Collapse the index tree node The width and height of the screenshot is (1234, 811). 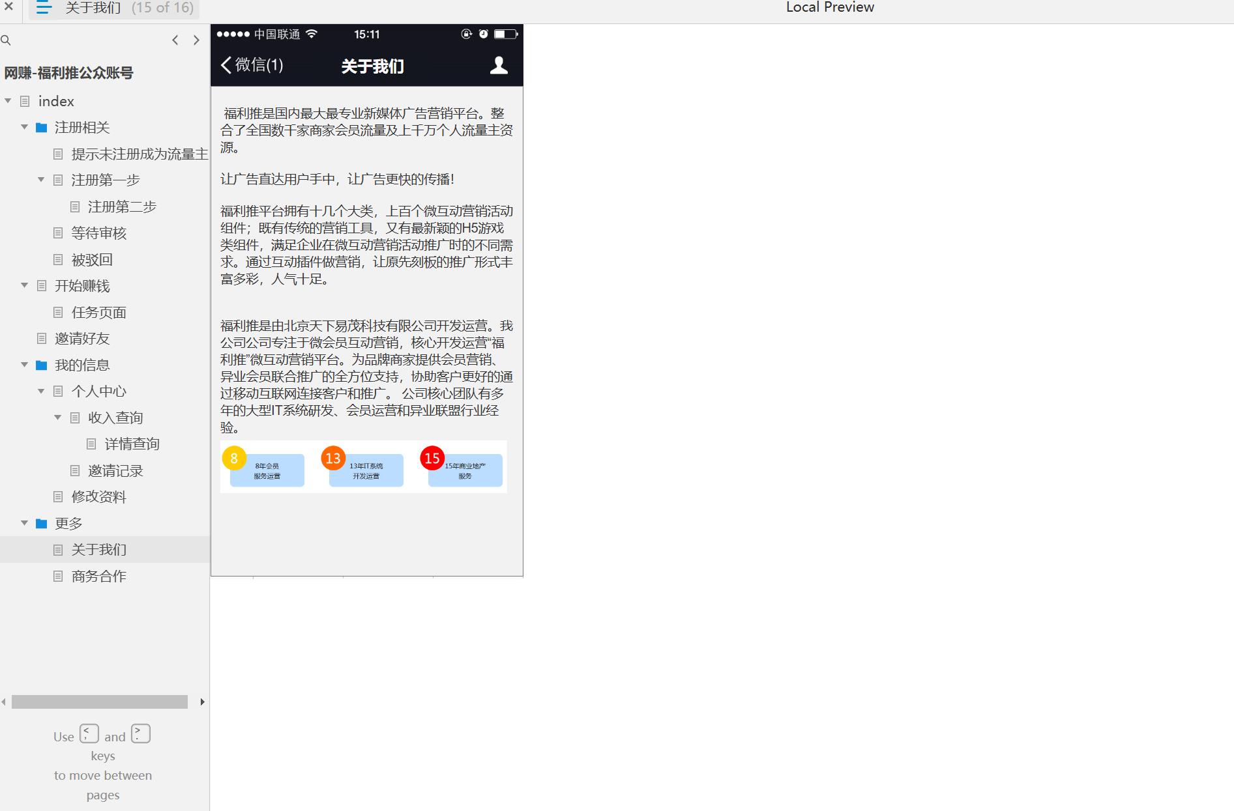[x=8, y=101]
